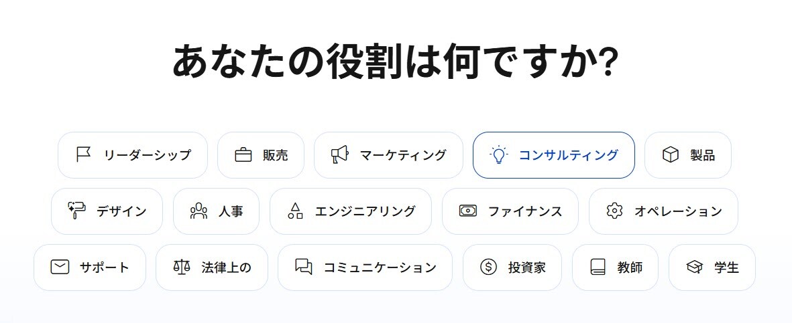Image resolution: width=792 pixels, height=323 pixels.
Task: Click the paint roller icon for デザイン
Action: click(77, 211)
